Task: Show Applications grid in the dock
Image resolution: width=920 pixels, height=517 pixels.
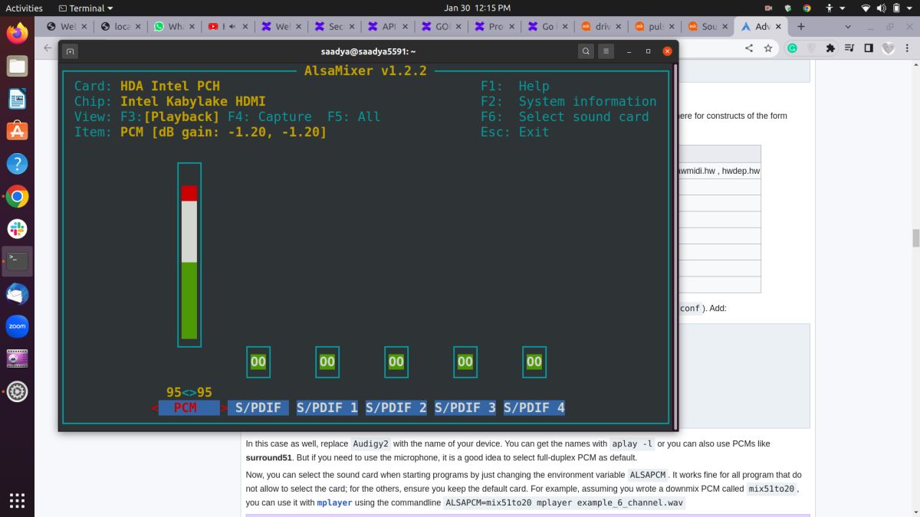Action: point(17,500)
